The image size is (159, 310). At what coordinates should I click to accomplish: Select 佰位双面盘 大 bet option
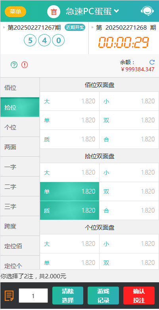(x=69, y=101)
